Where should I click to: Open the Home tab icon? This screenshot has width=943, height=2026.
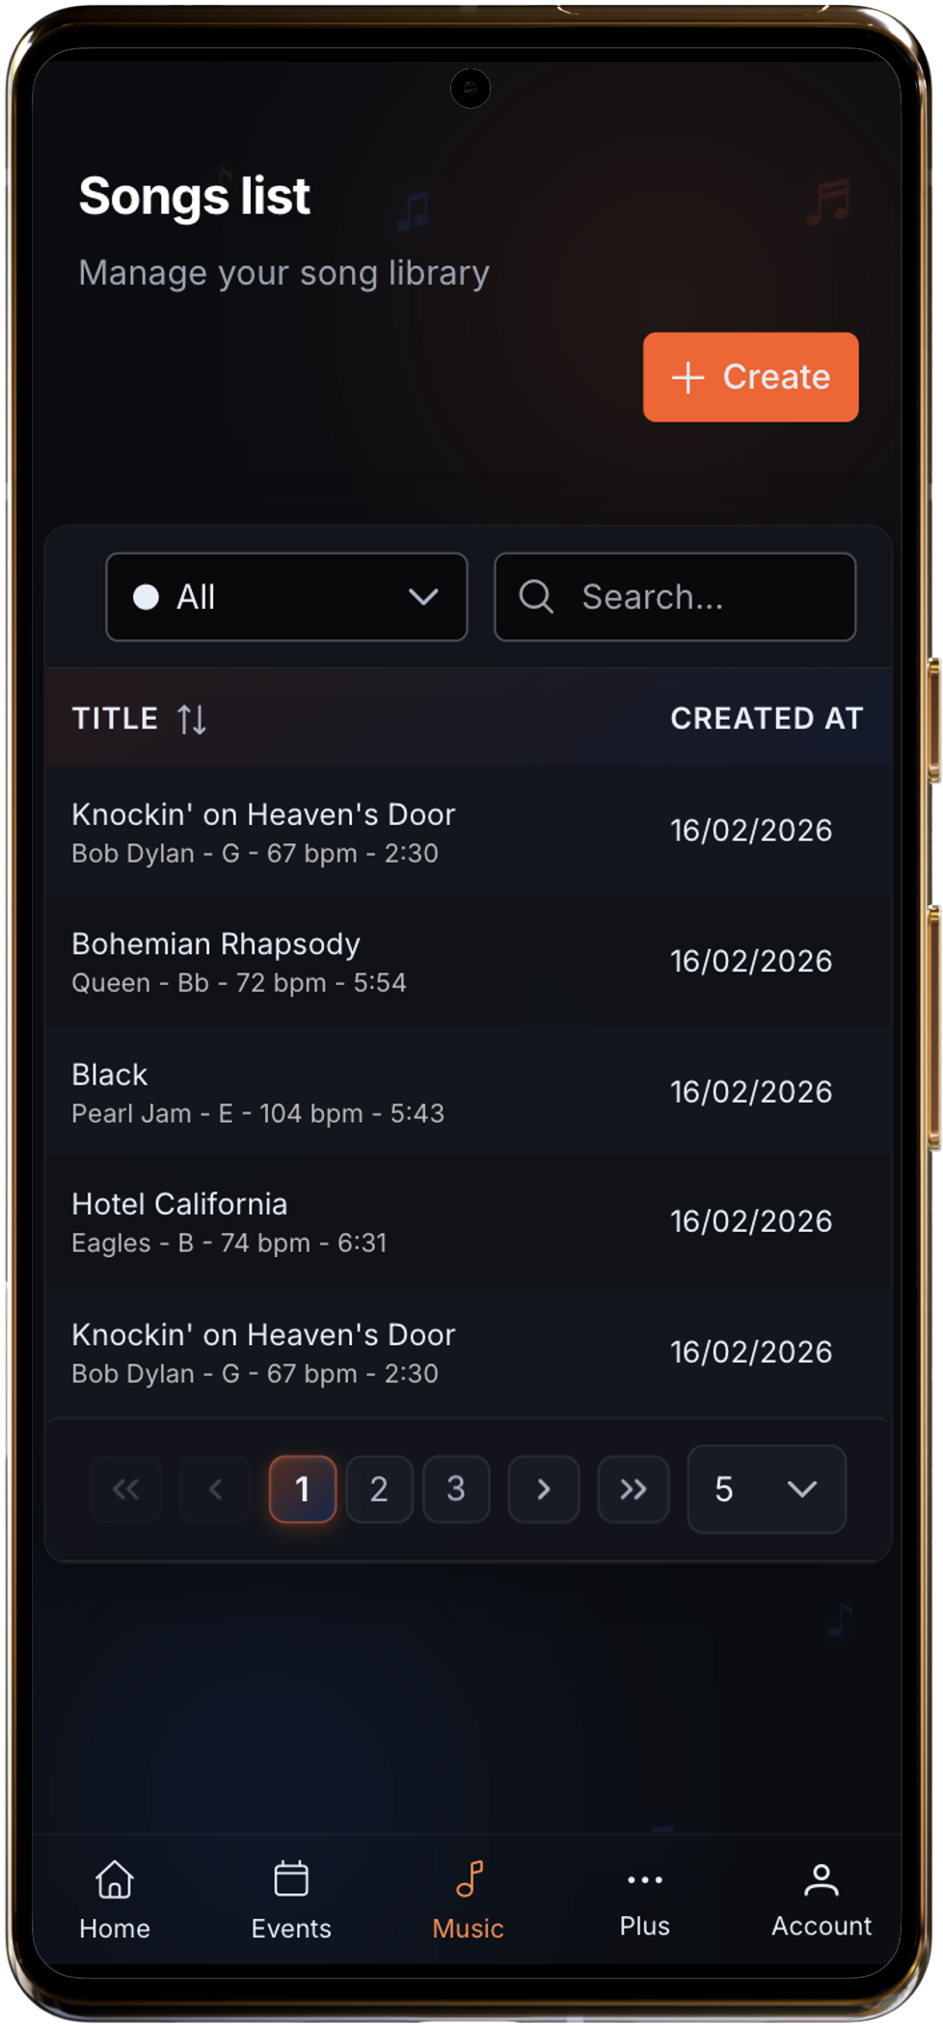coord(115,1879)
